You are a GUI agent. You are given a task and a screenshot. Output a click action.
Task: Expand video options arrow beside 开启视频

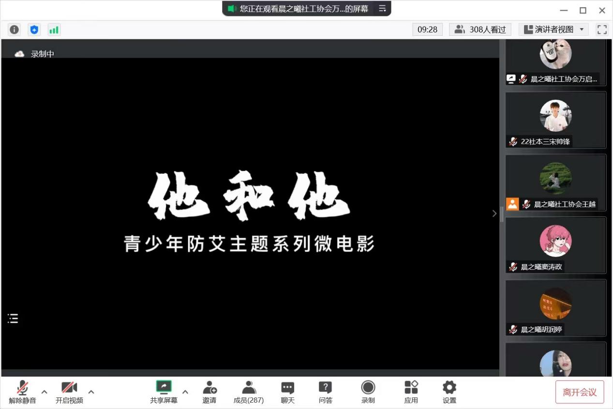pyautogui.click(x=91, y=392)
